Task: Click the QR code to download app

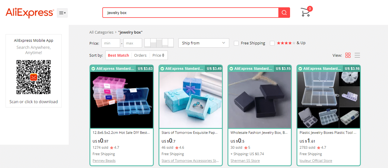Action: 34,77
